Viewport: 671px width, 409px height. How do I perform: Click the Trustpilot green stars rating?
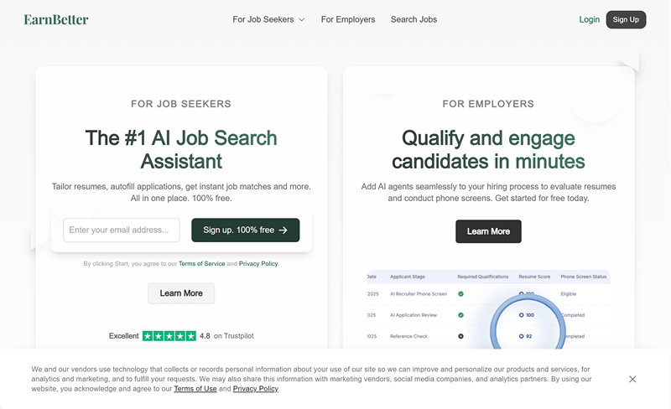coord(169,336)
